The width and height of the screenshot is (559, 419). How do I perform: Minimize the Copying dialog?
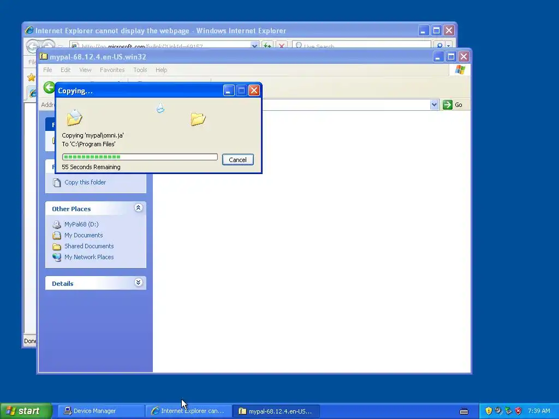[x=229, y=91]
